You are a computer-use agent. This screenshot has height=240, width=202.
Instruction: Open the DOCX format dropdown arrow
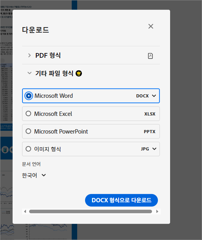click(x=154, y=96)
